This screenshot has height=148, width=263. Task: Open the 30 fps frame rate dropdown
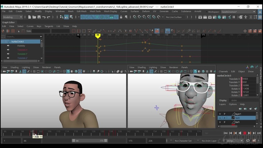tap(235, 141)
